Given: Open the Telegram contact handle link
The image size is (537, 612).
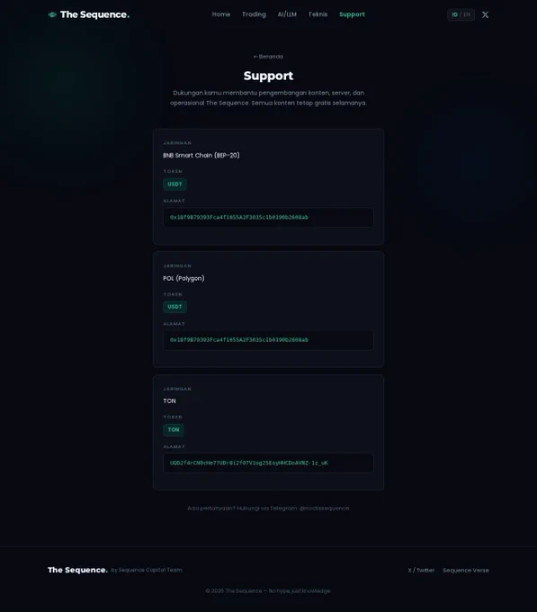Looking at the screenshot, I should click(x=324, y=508).
